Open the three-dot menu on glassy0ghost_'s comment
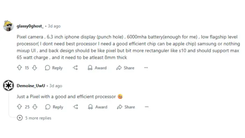245x138 pixels. click(146, 68)
